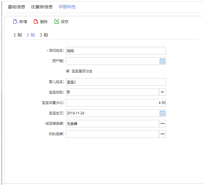The height and width of the screenshot is (185, 207).
Task: Select the 3 胎 sub-tab
Action: pyautogui.click(x=44, y=35)
